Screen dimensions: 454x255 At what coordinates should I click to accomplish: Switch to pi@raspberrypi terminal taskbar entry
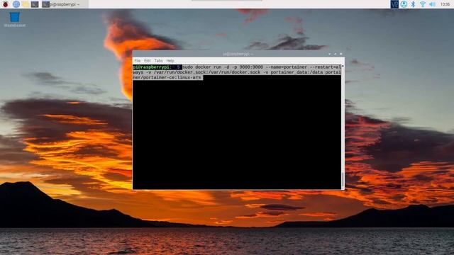(65, 4)
